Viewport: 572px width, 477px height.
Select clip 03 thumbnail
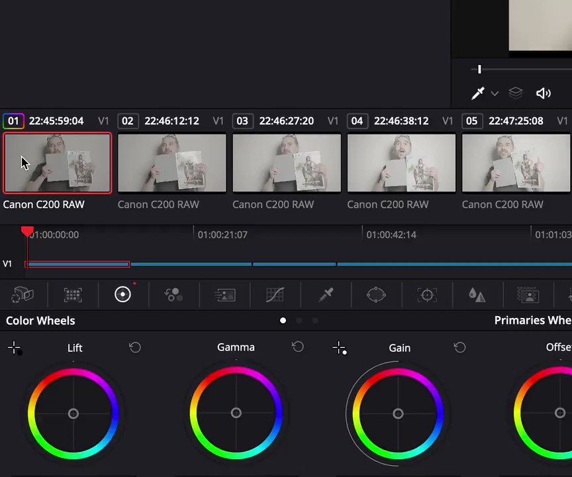click(287, 163)
